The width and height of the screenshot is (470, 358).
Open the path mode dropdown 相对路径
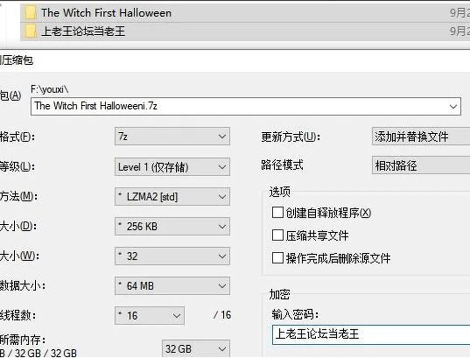(x=421, y=165)
